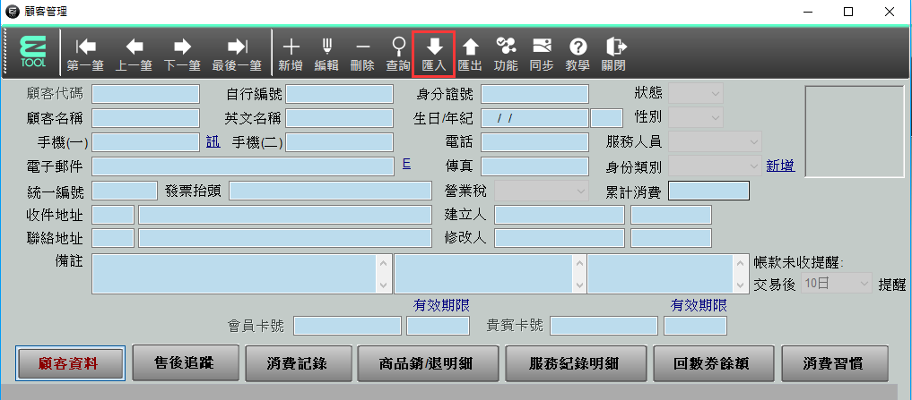
Task: Click the first 備註 text area
Action: (235, 274)
